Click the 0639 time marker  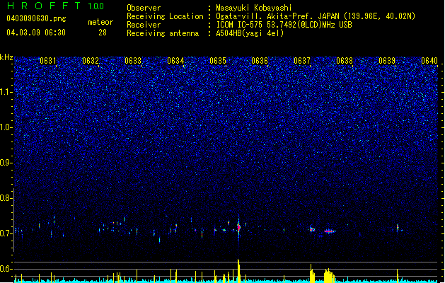pos(387,61)
